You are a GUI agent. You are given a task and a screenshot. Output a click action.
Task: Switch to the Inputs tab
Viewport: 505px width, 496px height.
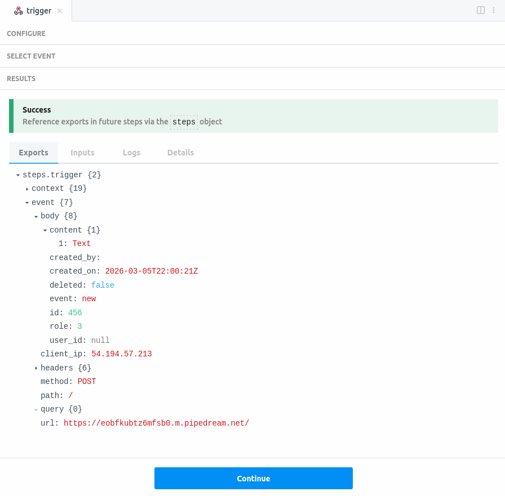coord(82,153)
